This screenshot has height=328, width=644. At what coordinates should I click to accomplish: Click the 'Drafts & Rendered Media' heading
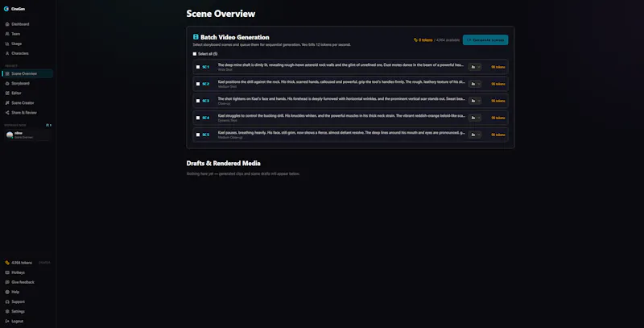pos(224,163)
